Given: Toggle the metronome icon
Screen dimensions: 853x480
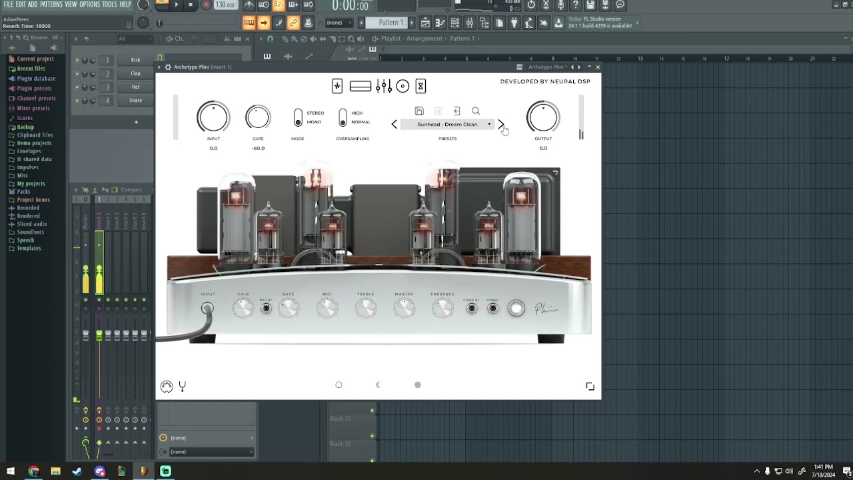Looking at the screenshot, I should 249,5.
